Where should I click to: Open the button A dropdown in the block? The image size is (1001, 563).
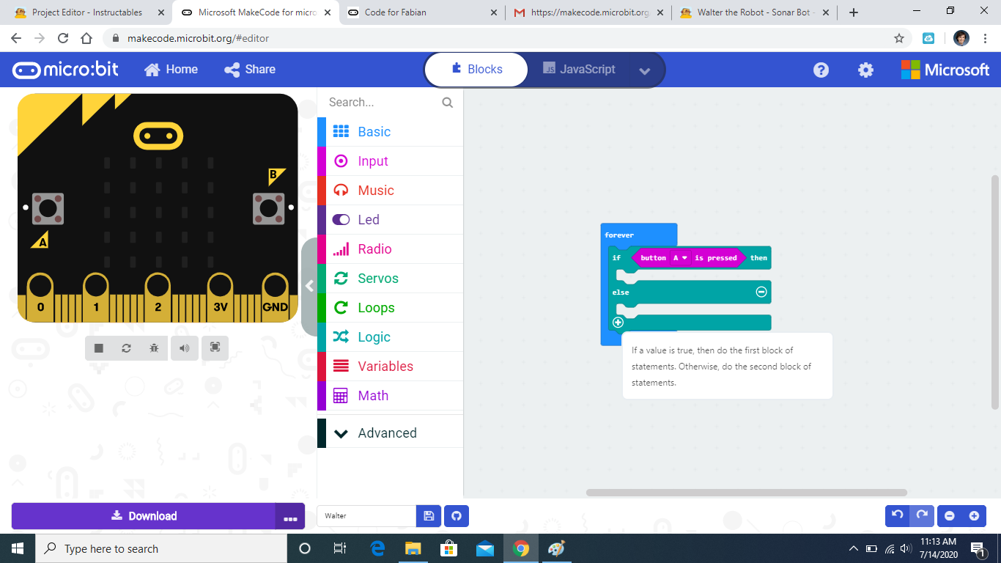[x=681, y=258]
